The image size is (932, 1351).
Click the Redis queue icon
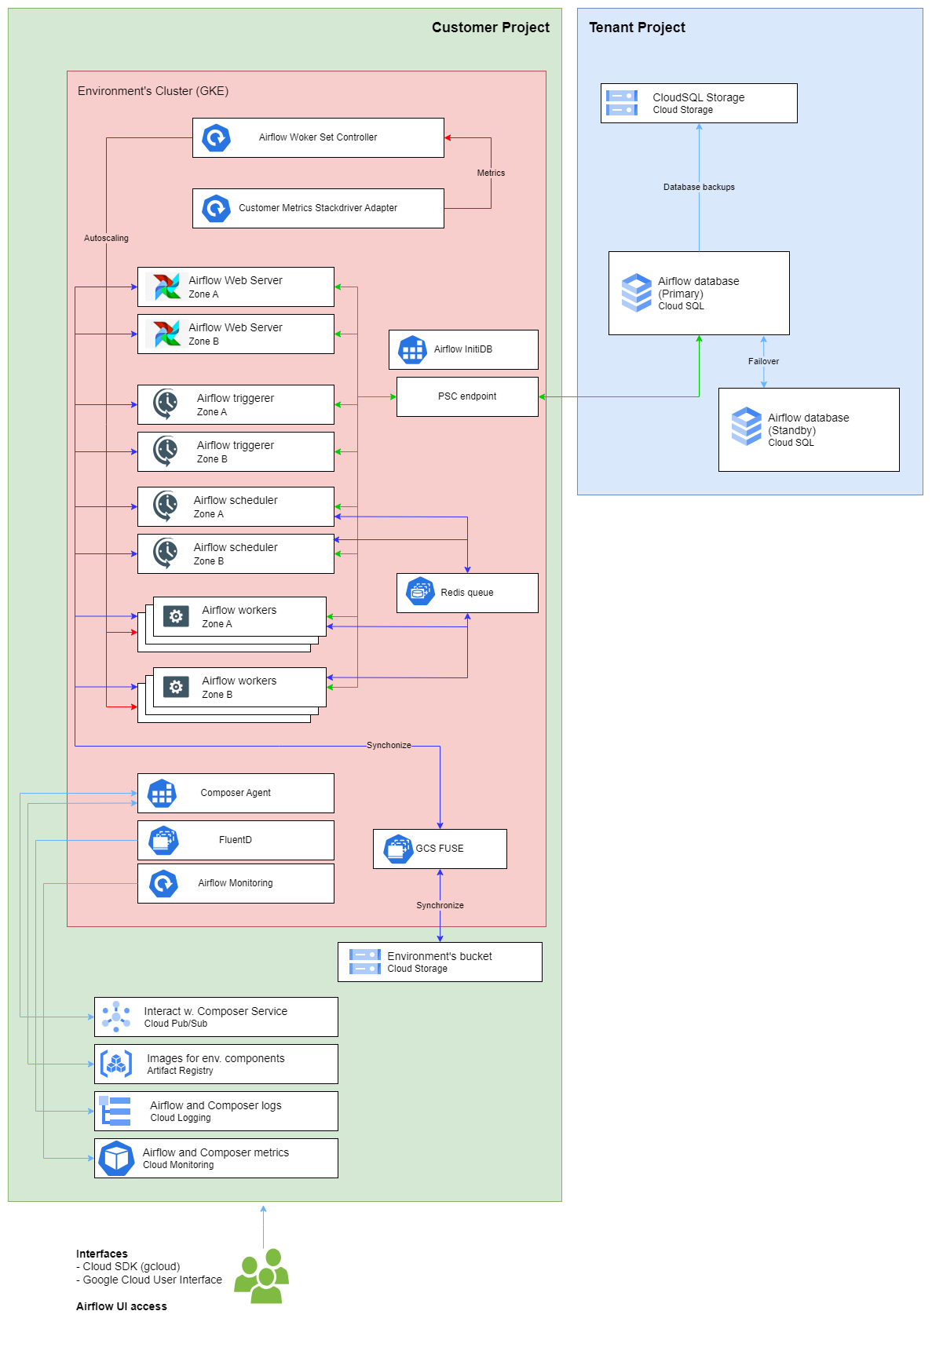click(420, 592)
